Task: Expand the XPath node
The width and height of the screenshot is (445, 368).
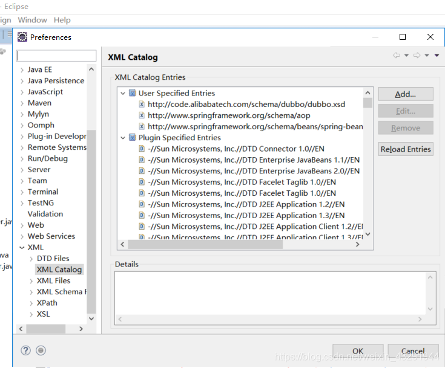Action: coord(31,303)
